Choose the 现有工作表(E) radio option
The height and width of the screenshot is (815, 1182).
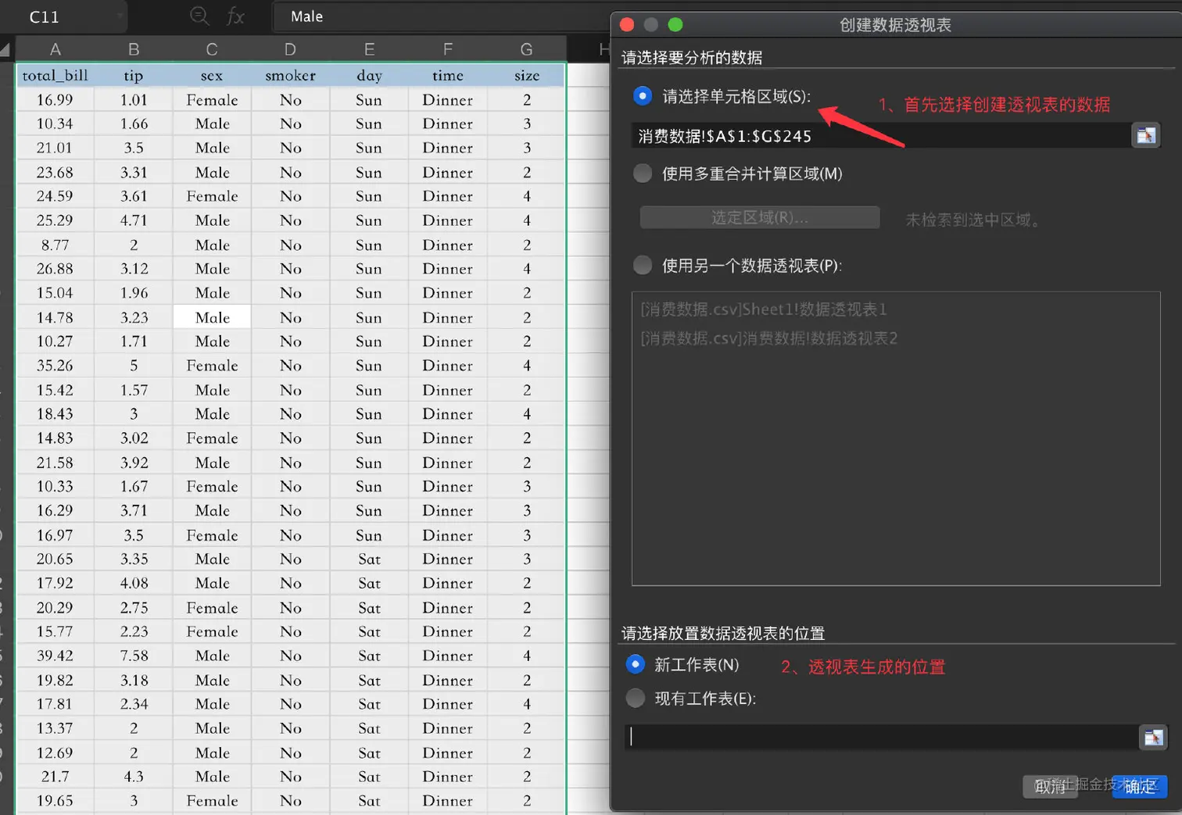[x=636, y=698]
